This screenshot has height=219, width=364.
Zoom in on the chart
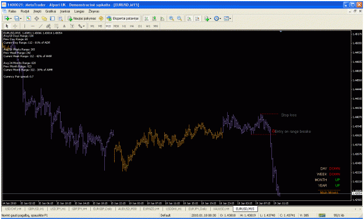(x=172, y=18)
